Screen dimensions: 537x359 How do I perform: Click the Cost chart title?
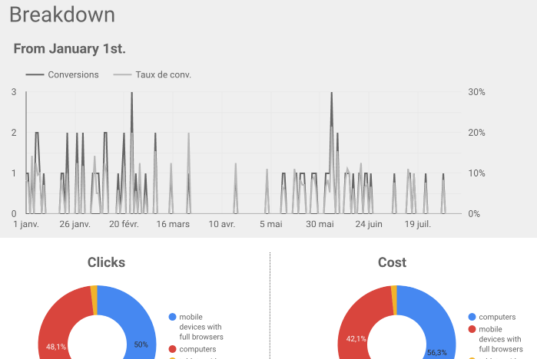click(x=392, y=262)
